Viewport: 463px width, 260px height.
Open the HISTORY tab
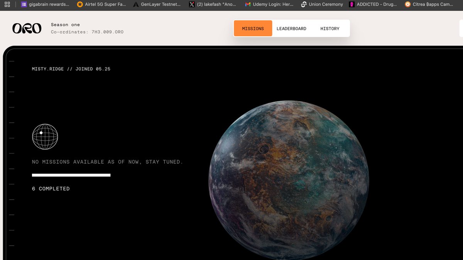click(330, 29)
